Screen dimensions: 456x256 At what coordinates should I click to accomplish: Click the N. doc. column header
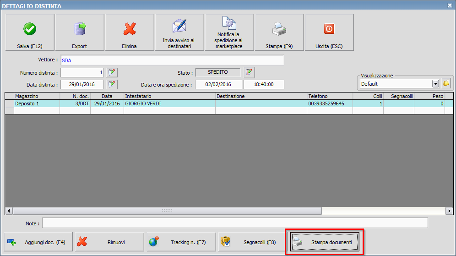[x=75, y=96]
